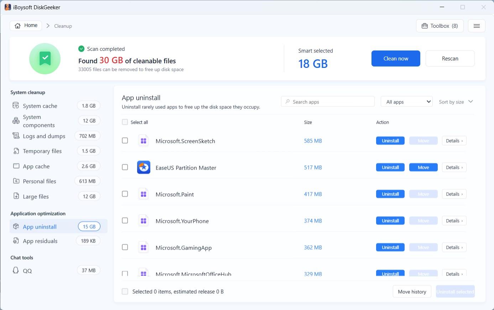Click the 585 MB size of Microsoft.ScreenSketch
The height and width of the screenshot is (310, 494).
[313, 141]
